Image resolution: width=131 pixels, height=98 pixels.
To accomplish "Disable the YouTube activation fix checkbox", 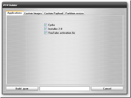I will (46, 33).
